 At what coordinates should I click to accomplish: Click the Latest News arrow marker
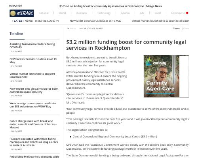pyautogui.click(x=13, y=21)
